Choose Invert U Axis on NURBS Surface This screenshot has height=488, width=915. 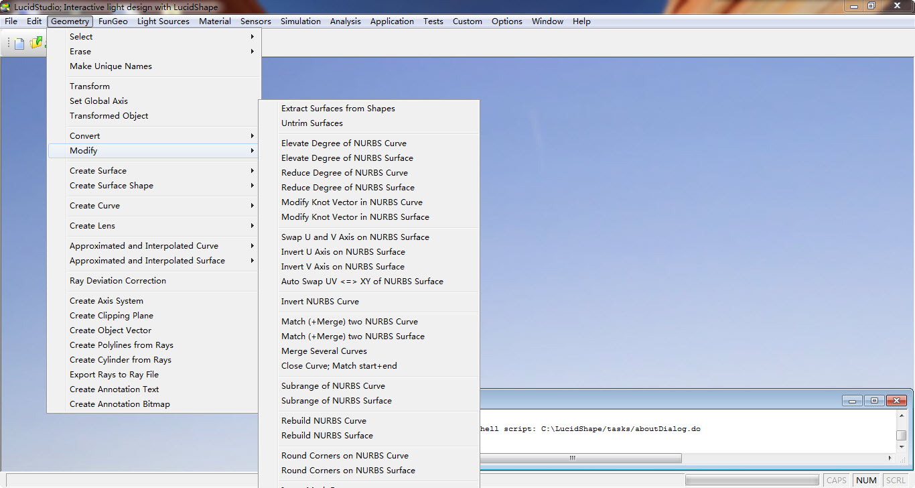369,252
